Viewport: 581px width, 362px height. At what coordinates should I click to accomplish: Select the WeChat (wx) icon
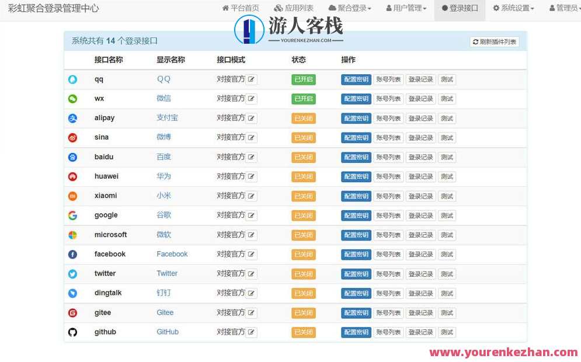coord(72,98)
